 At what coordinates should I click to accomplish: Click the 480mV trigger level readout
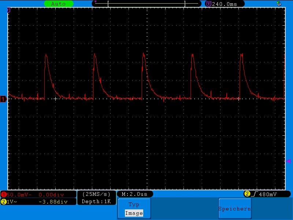pyautogui.click(x=267, y=194)
